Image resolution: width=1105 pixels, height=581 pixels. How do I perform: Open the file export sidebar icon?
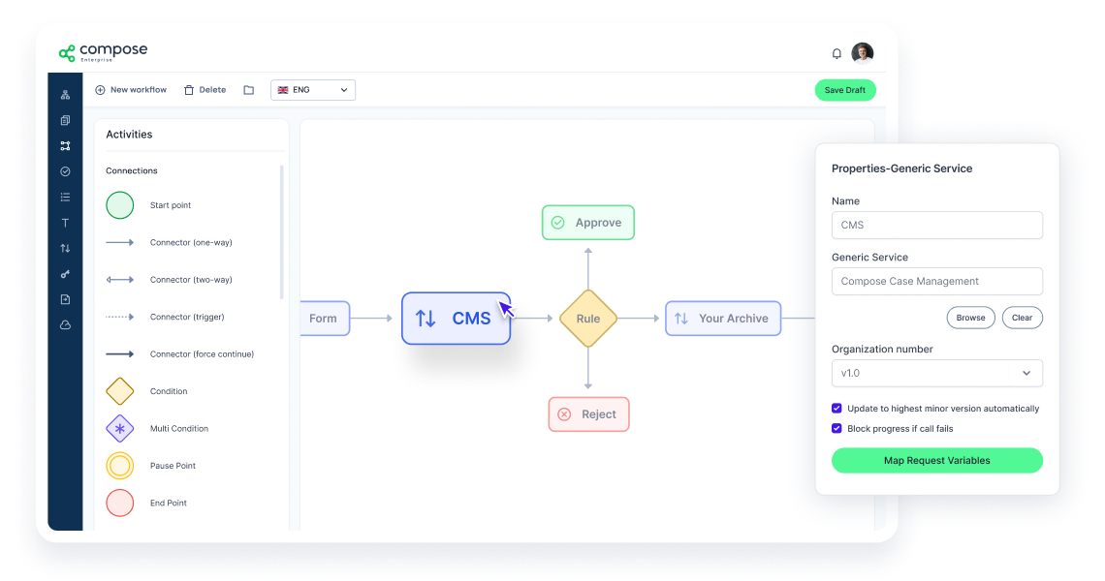[x=65, y=299]
